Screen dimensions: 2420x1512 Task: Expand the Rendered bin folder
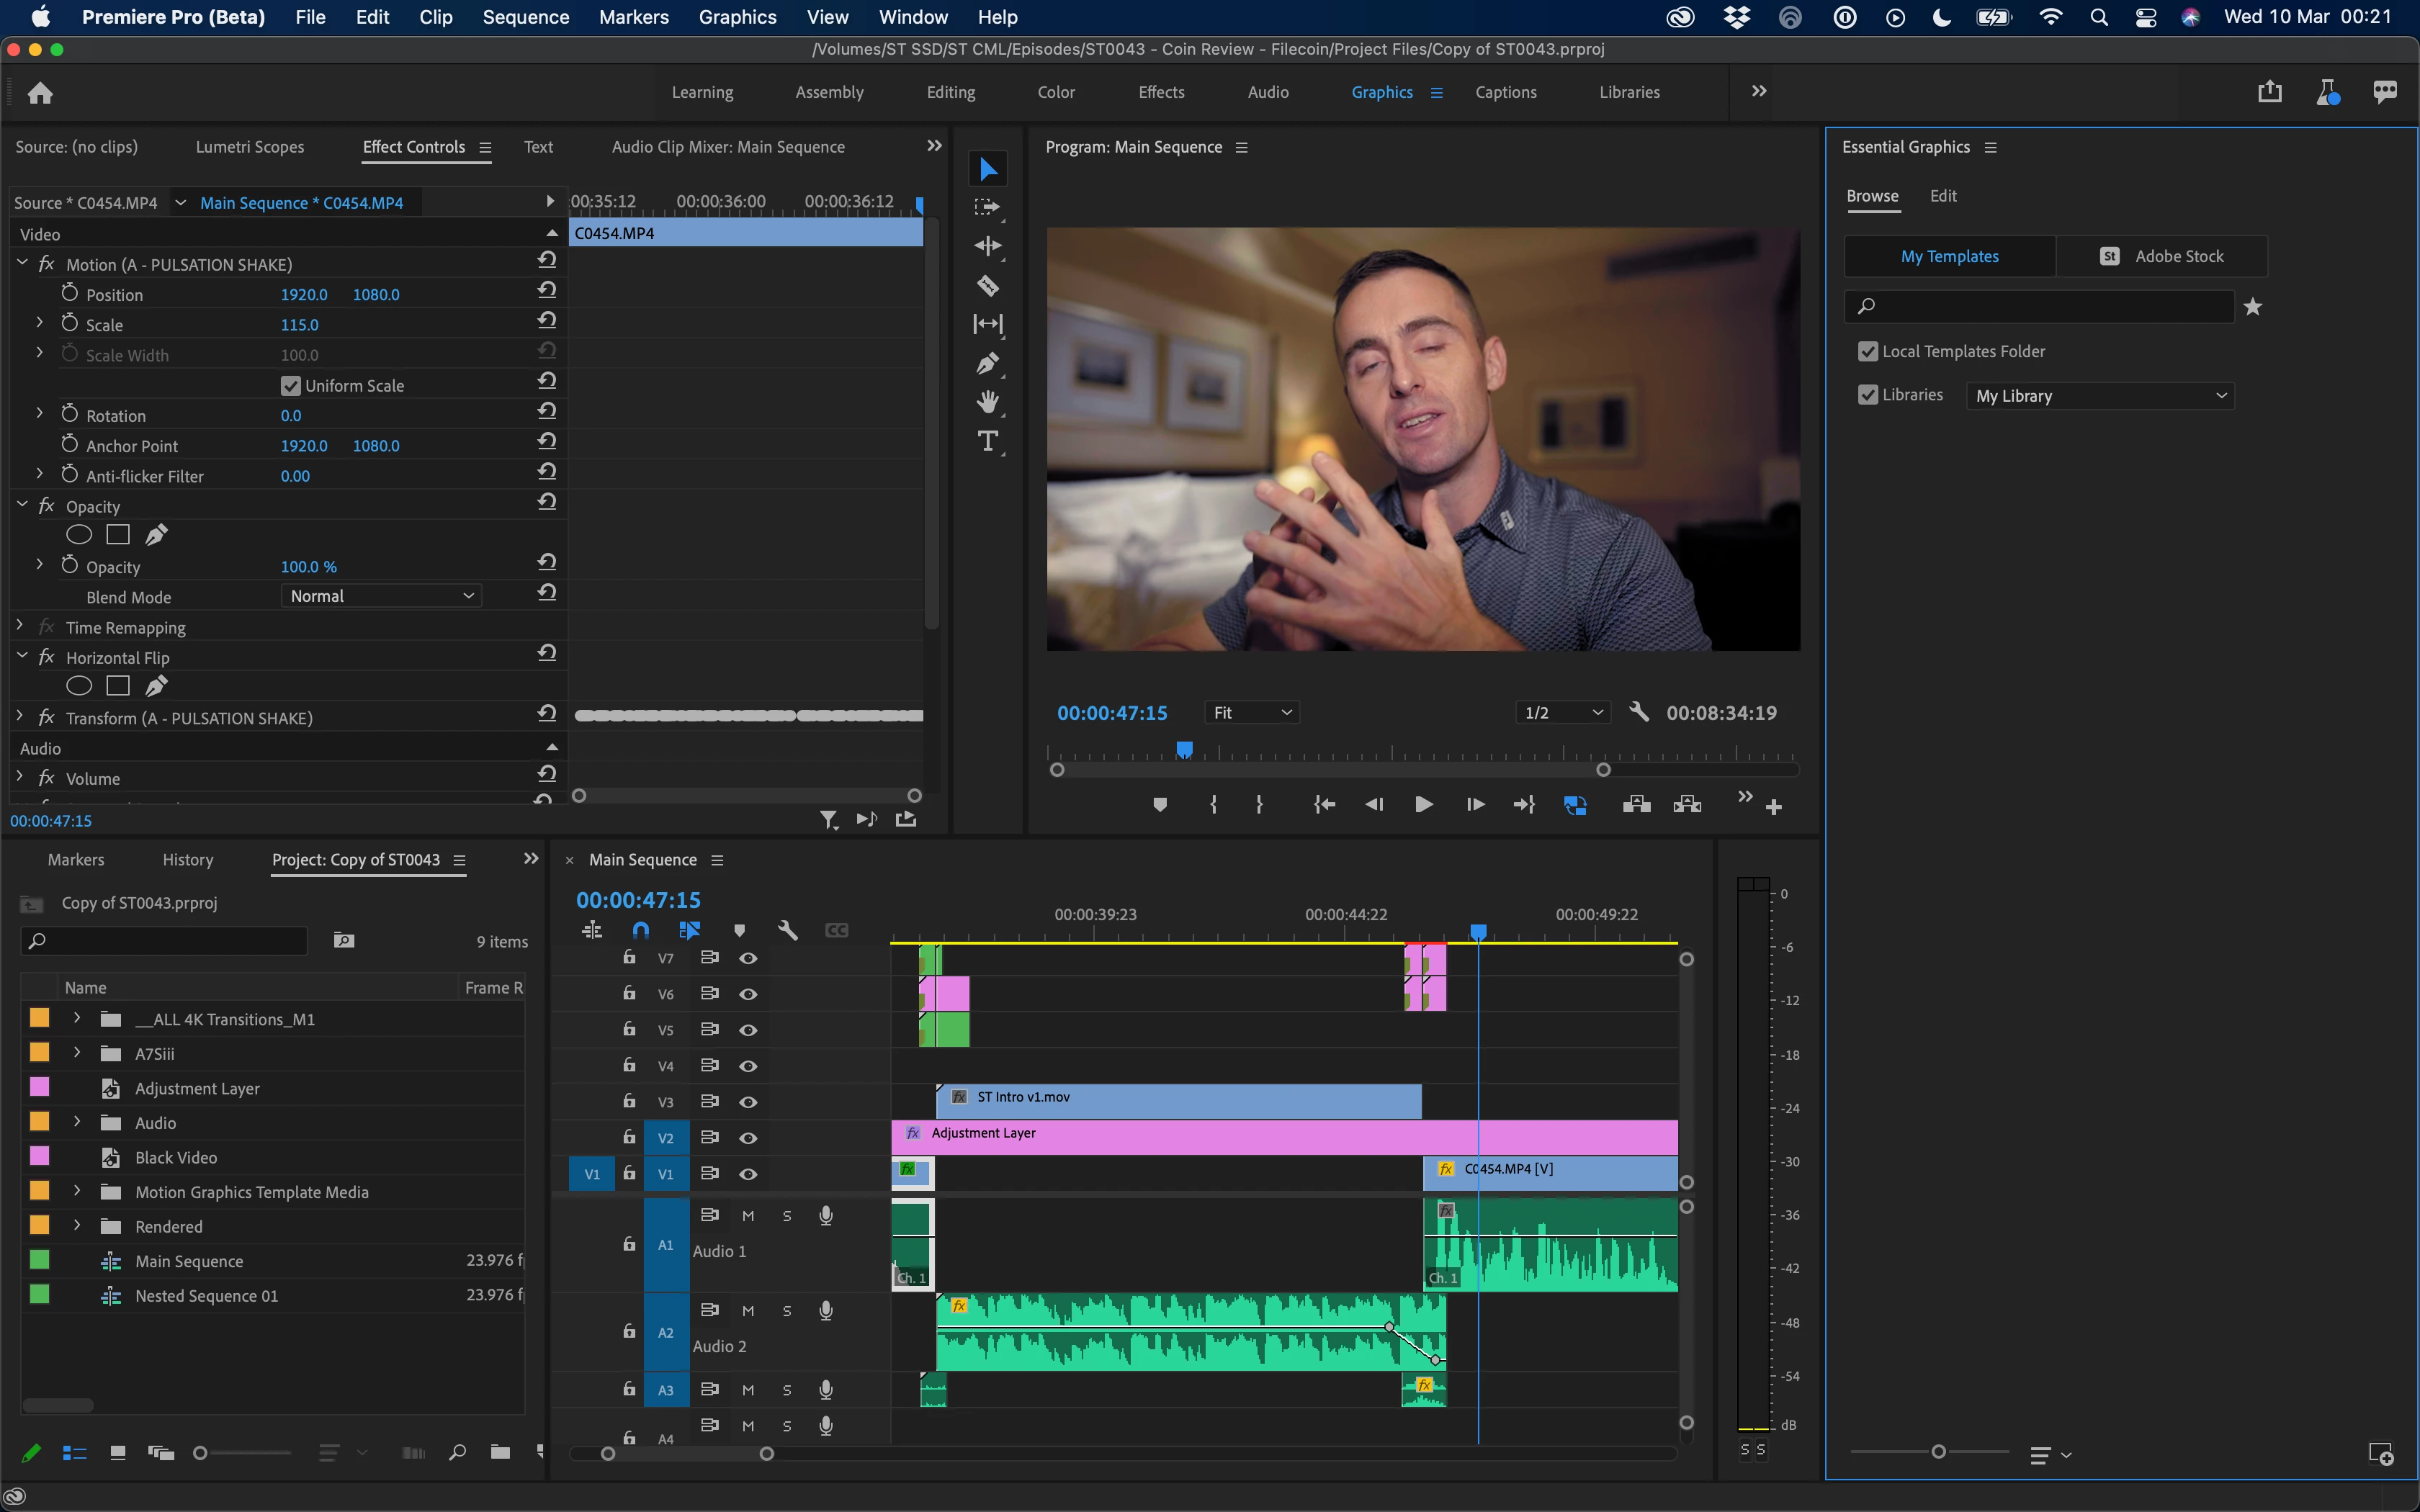pos(77,1226)
